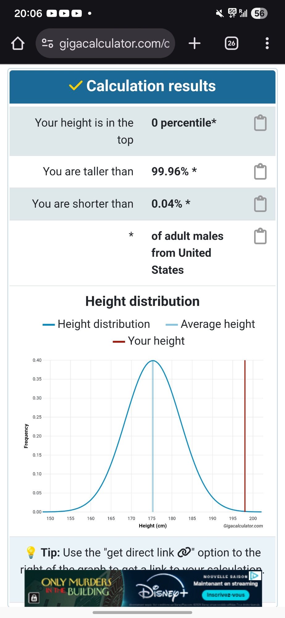Copy the 0.04% shorter-than result

pyautogui.click(x=260, y=204)
